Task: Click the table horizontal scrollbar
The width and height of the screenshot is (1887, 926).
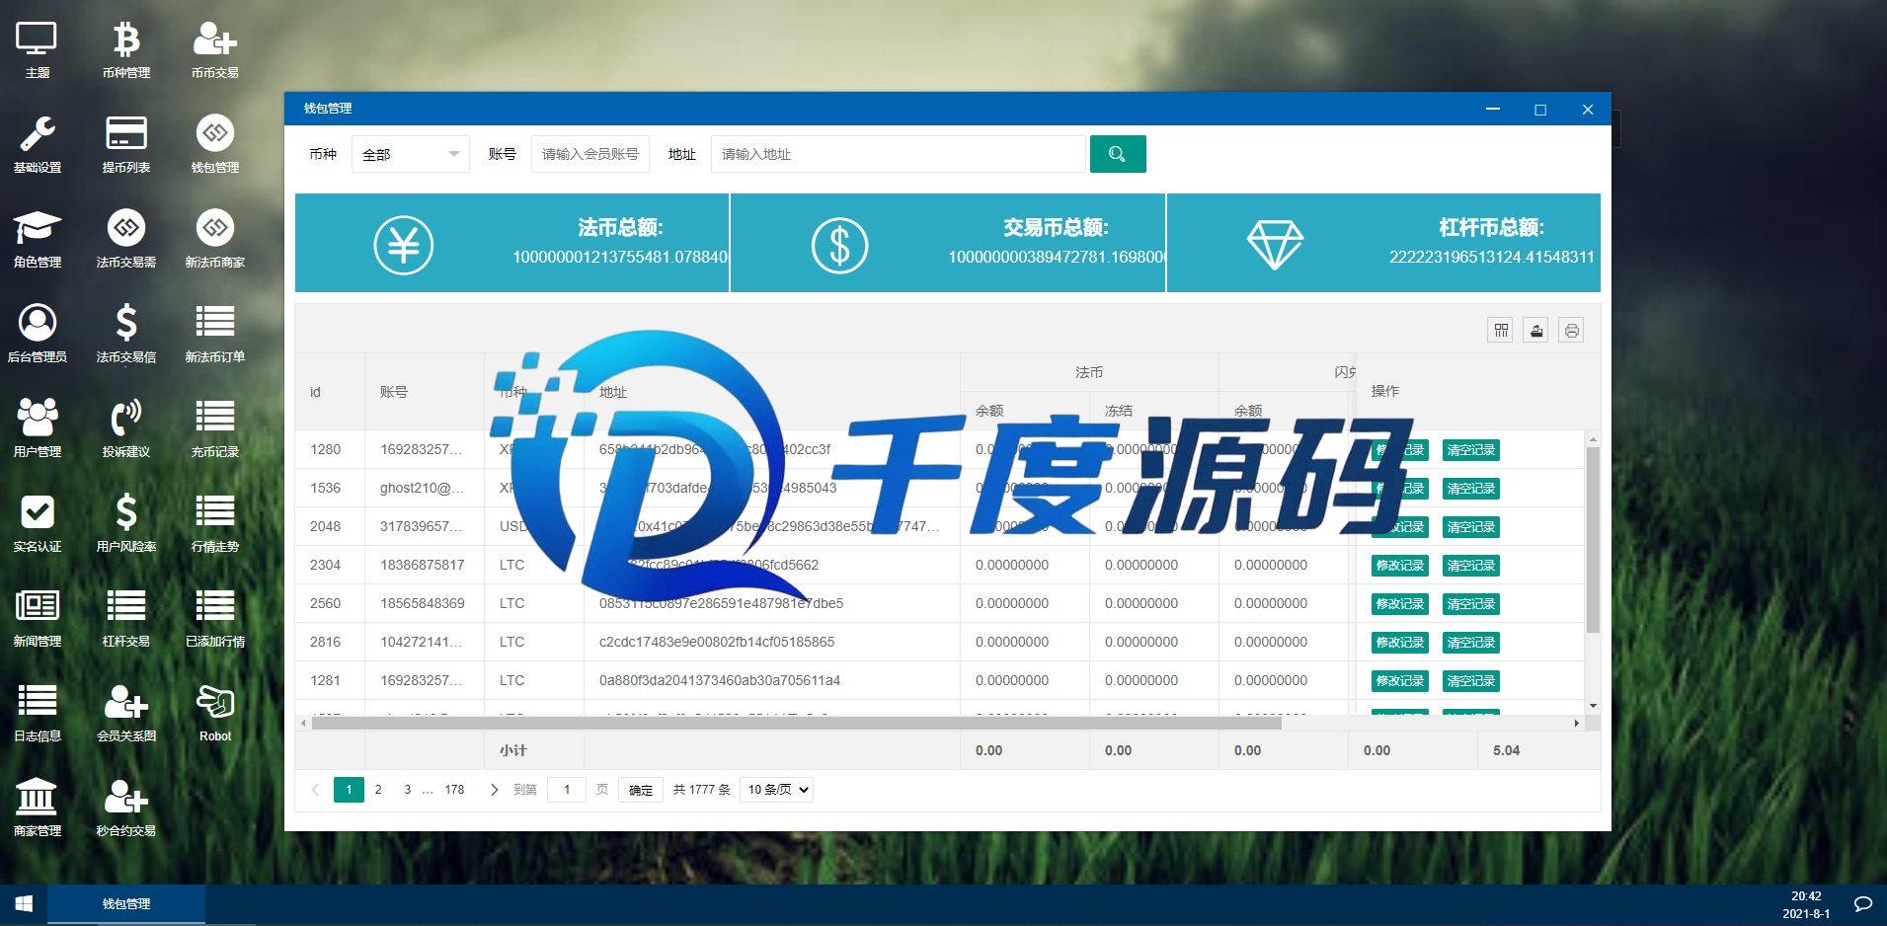Action: [x=797, y=723]
